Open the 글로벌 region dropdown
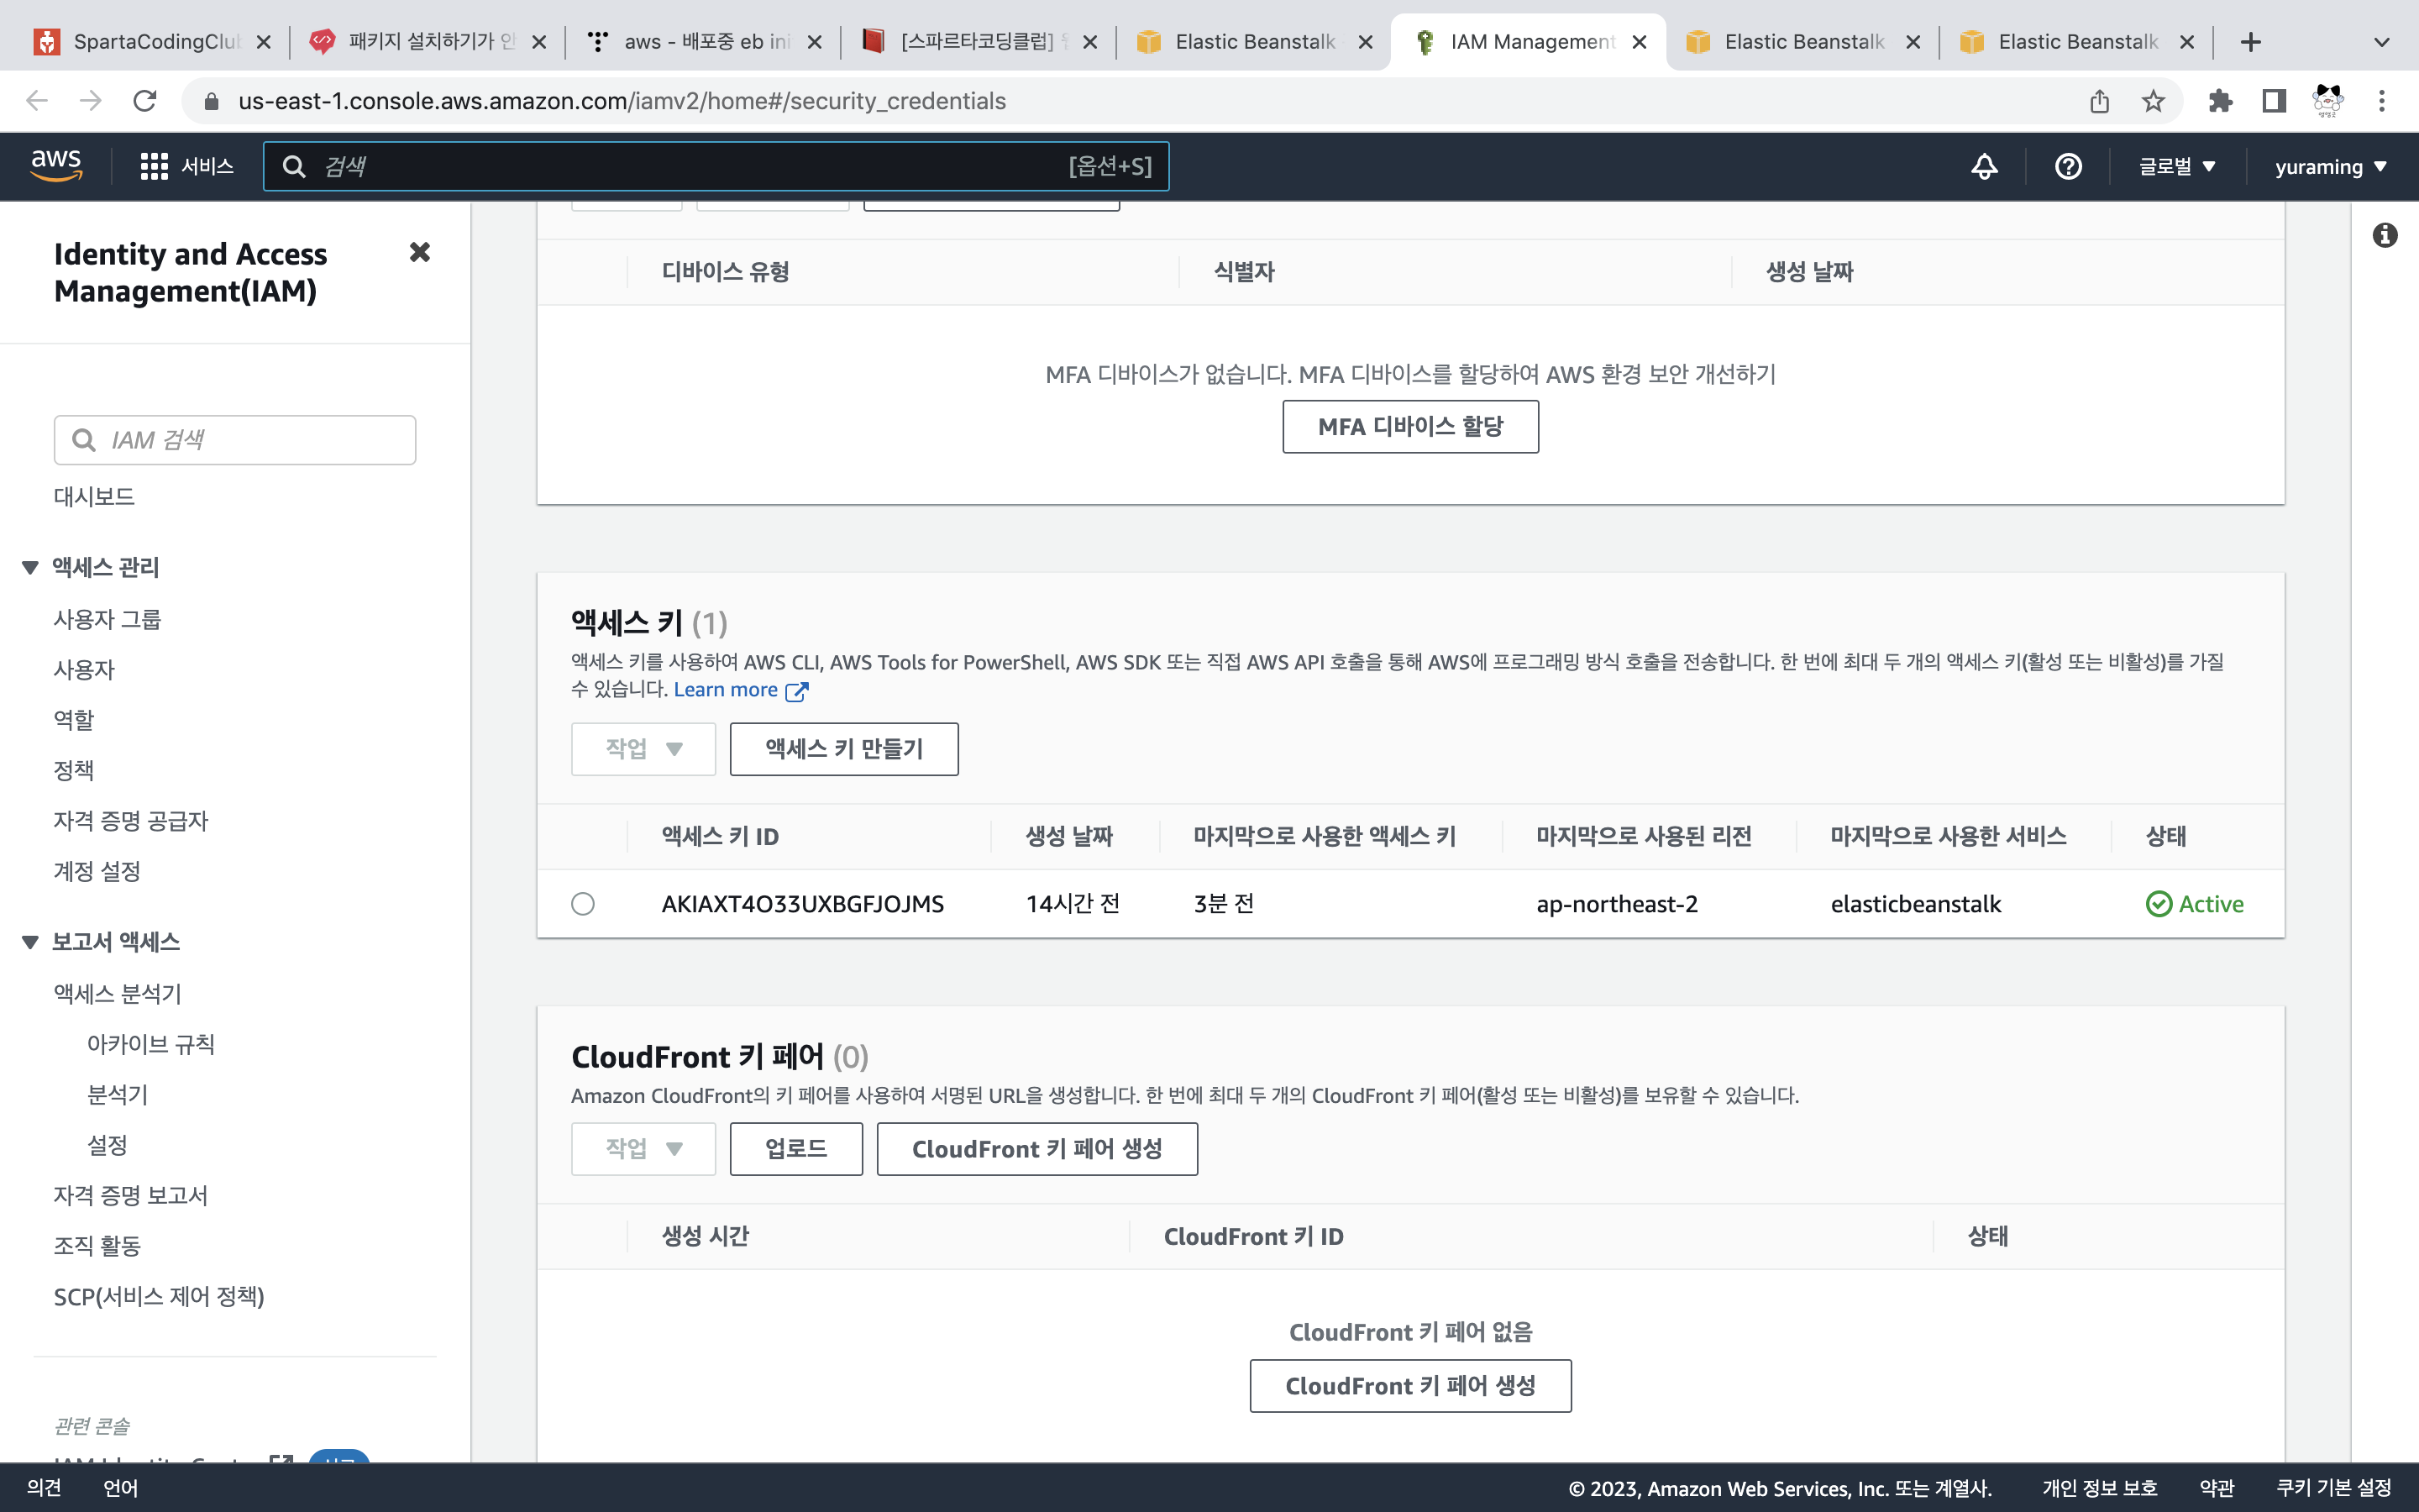The width and height of the screenshot is (2419, 1512). coord(2176,166)
